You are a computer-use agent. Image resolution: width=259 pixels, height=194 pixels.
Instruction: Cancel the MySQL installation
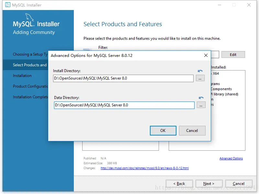(239, 183)
